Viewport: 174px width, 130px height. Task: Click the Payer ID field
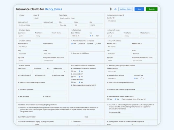pos(45,18)
